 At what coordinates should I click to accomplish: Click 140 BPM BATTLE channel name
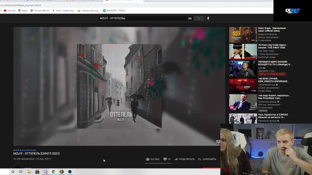click(x=267, y=85)
